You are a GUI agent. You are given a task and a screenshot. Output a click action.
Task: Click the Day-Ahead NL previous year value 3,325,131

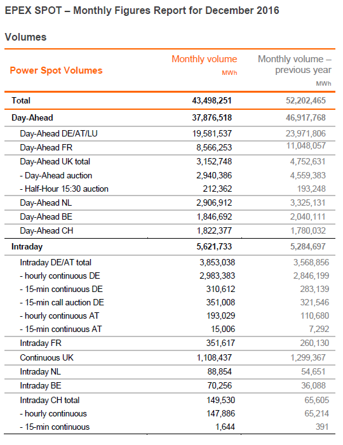(308, 203)
